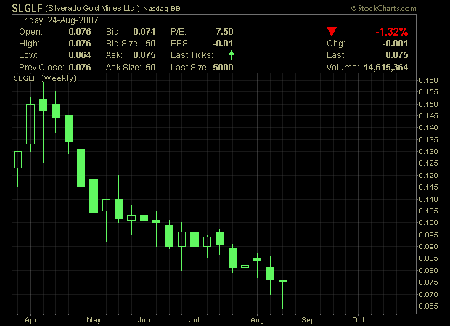The width and height of the screenshot is (450, 326).
Task: Click the green Last Ticks up arrow
Action: [232, 54]
